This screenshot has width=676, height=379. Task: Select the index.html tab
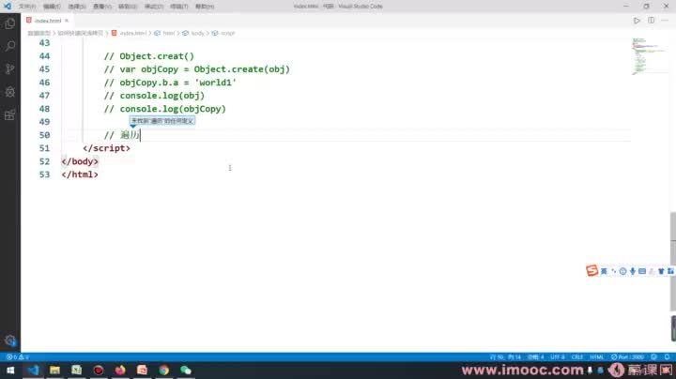pyautogui.click(x=48, y=21)
